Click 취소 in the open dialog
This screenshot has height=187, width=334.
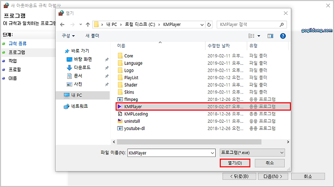click(270, 163)
